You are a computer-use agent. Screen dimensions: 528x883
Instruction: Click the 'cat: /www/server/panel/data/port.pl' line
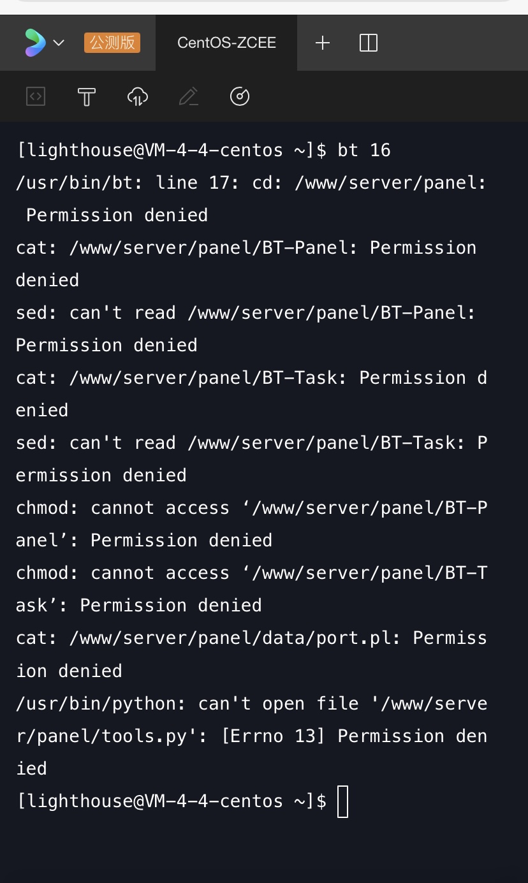251,638
